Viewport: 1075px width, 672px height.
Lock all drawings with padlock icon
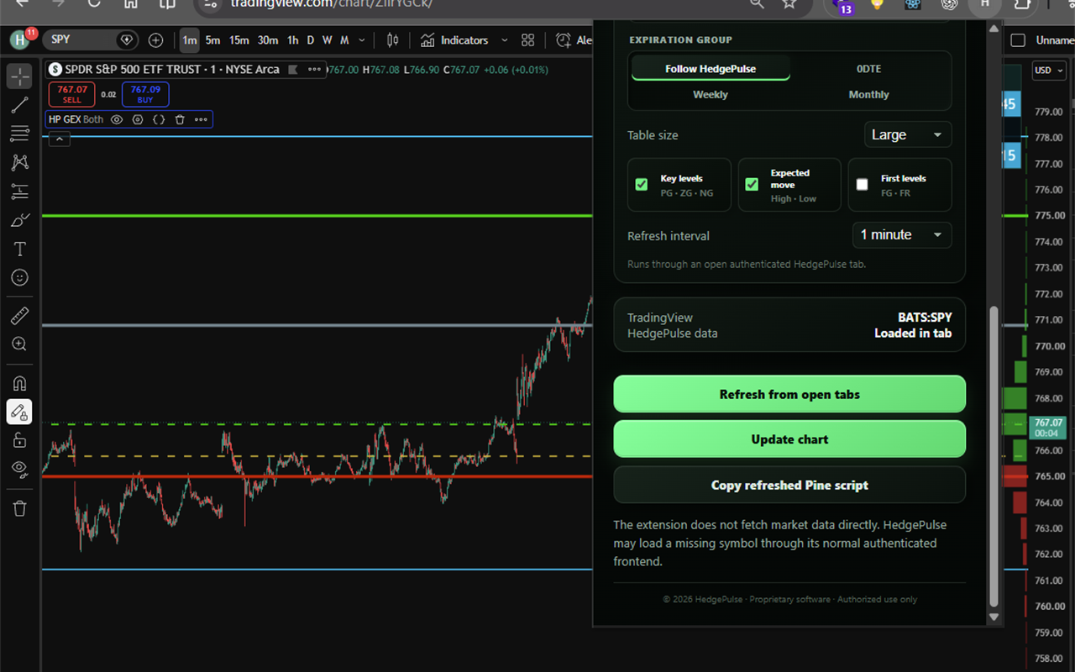[x=19, y=440]
